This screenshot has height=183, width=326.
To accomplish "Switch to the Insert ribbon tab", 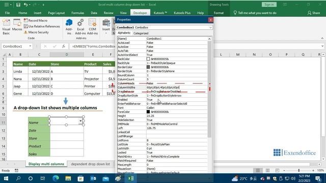I will tap(37, 13).
